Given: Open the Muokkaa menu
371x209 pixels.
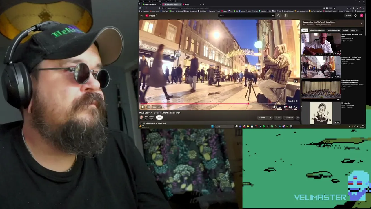Looking at the screenshot, I should click(146, 1).
